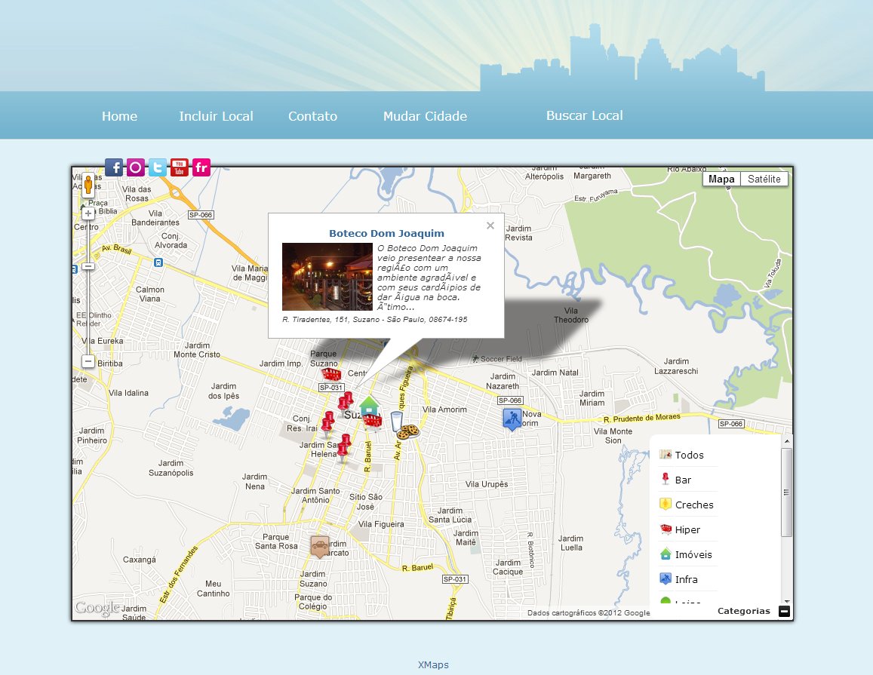Filter map by Creches category
The width and height of the screenshot is (873, 675).
(694, 505)
